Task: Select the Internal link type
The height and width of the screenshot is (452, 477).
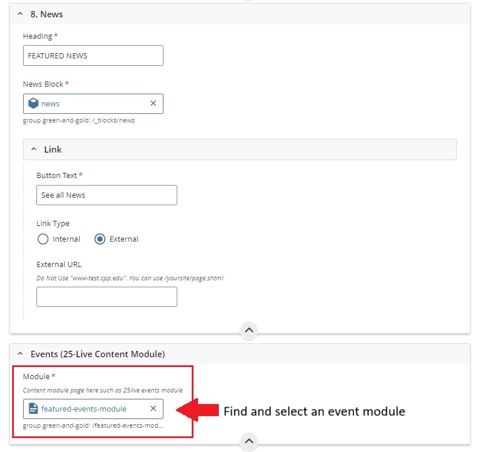Action: (x=43, y=239)
